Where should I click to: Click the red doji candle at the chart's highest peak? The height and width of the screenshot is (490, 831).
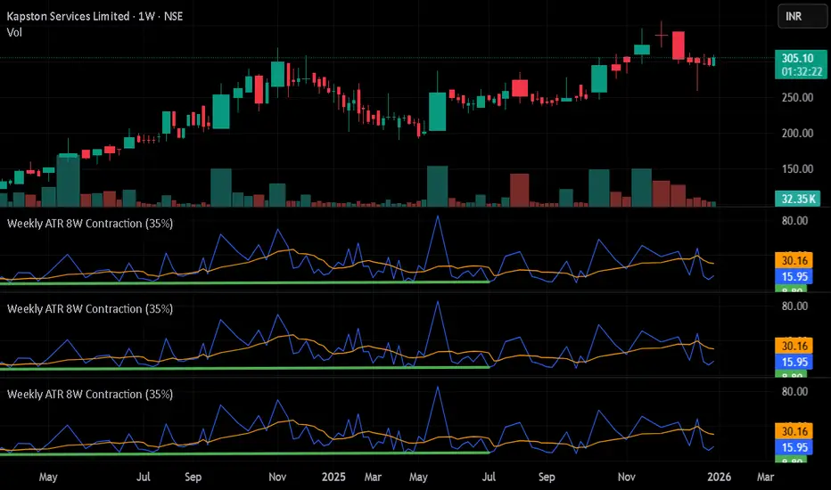[661, 35]
